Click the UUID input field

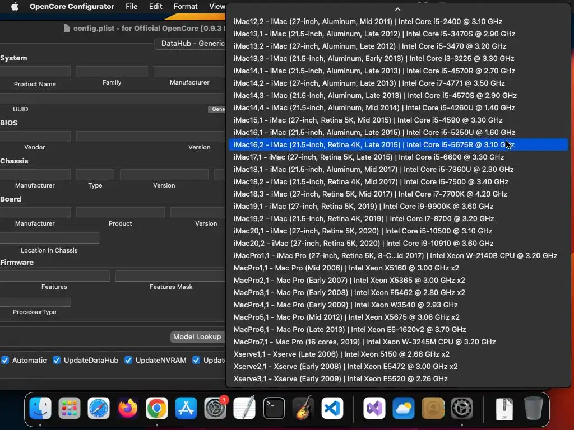[x=113, y=98]
